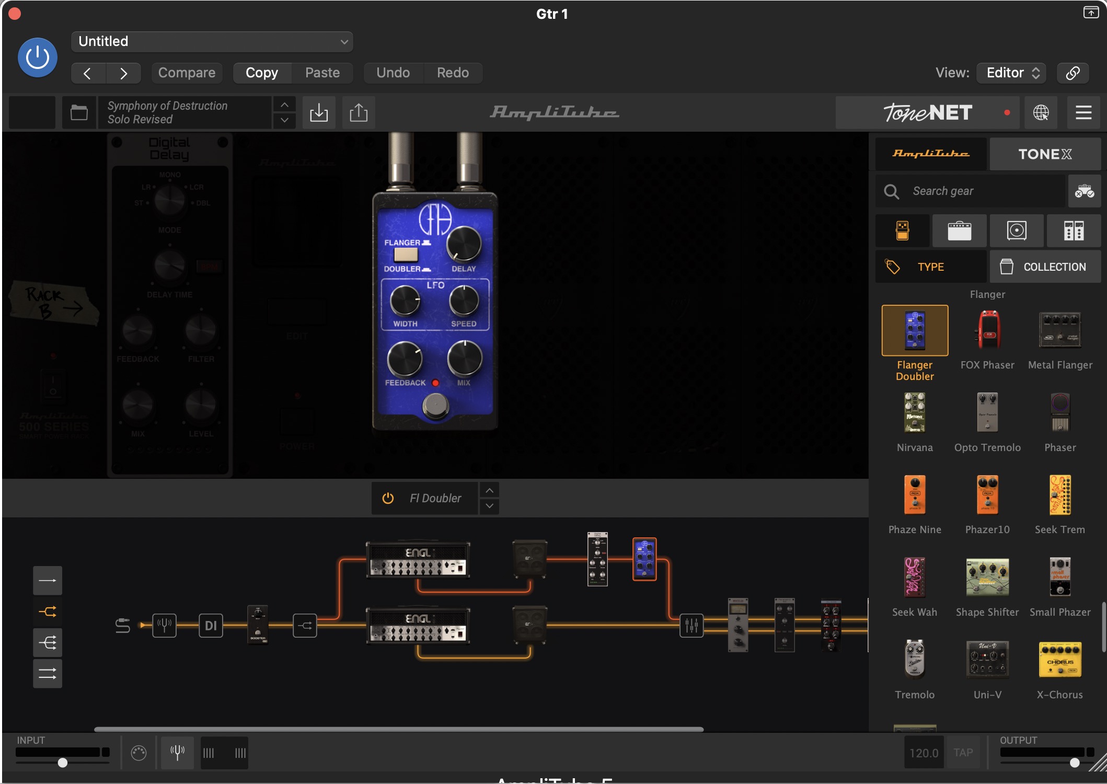Toggle the plugin power bypass button
Viewport: 1107px width, 784px height.
(x=38, y=57)
